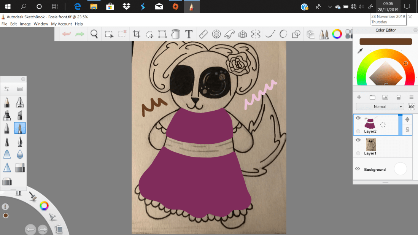Open the layer panel menu icon
This screenshot has height=235, width=418.
pos(411,97)
